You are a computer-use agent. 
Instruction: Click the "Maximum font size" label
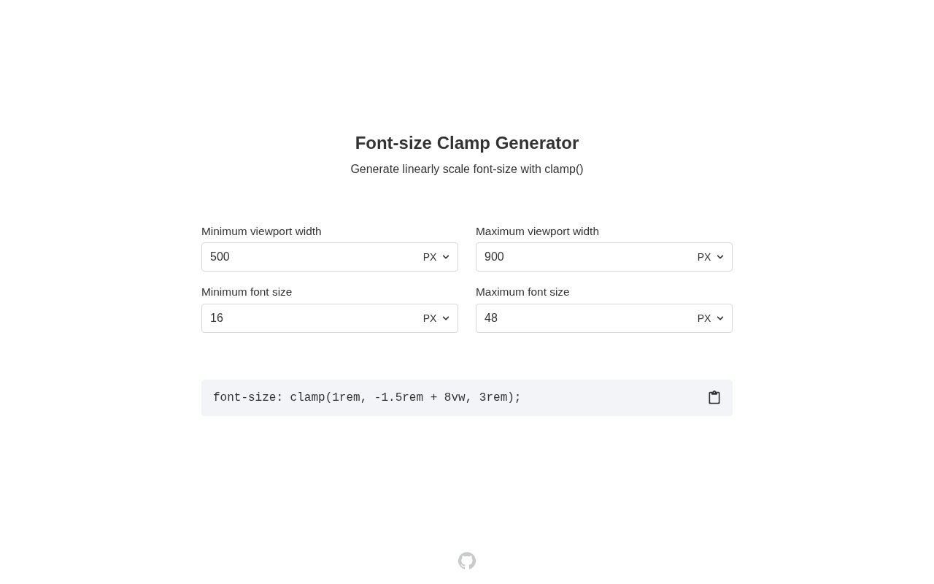pyautogui.click(x=522, y=292)
